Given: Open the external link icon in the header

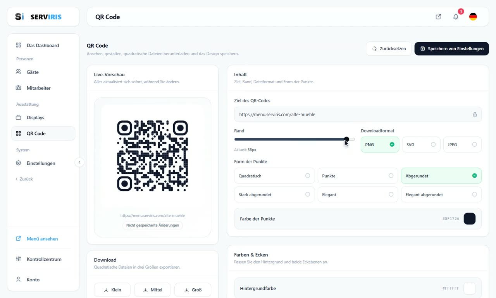Looking at the screenshot, I should (438, 17).
